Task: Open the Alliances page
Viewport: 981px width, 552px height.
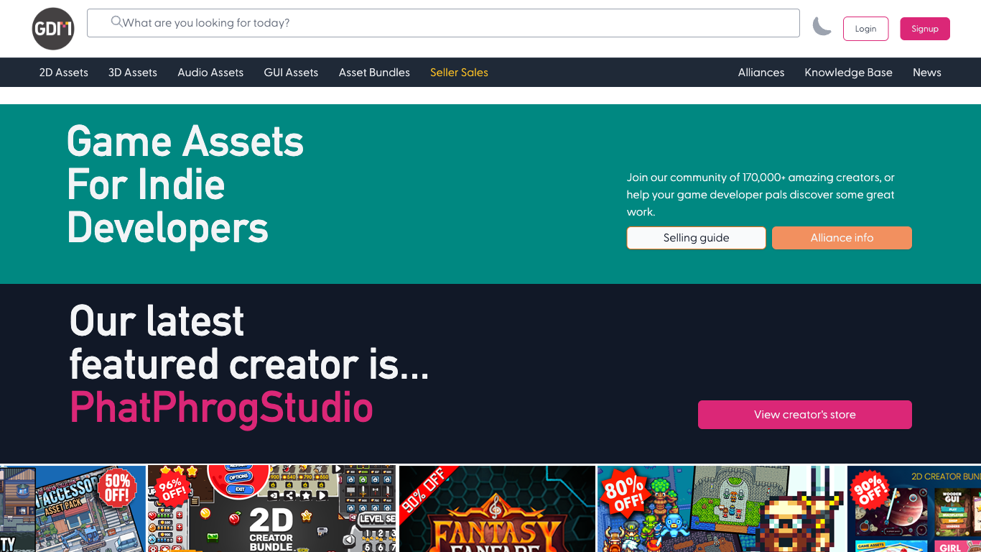Action: click(x=761, y=73)
